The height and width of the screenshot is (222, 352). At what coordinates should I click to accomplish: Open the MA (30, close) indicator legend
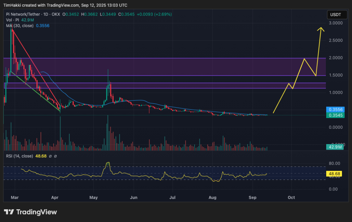coord(20,26)
